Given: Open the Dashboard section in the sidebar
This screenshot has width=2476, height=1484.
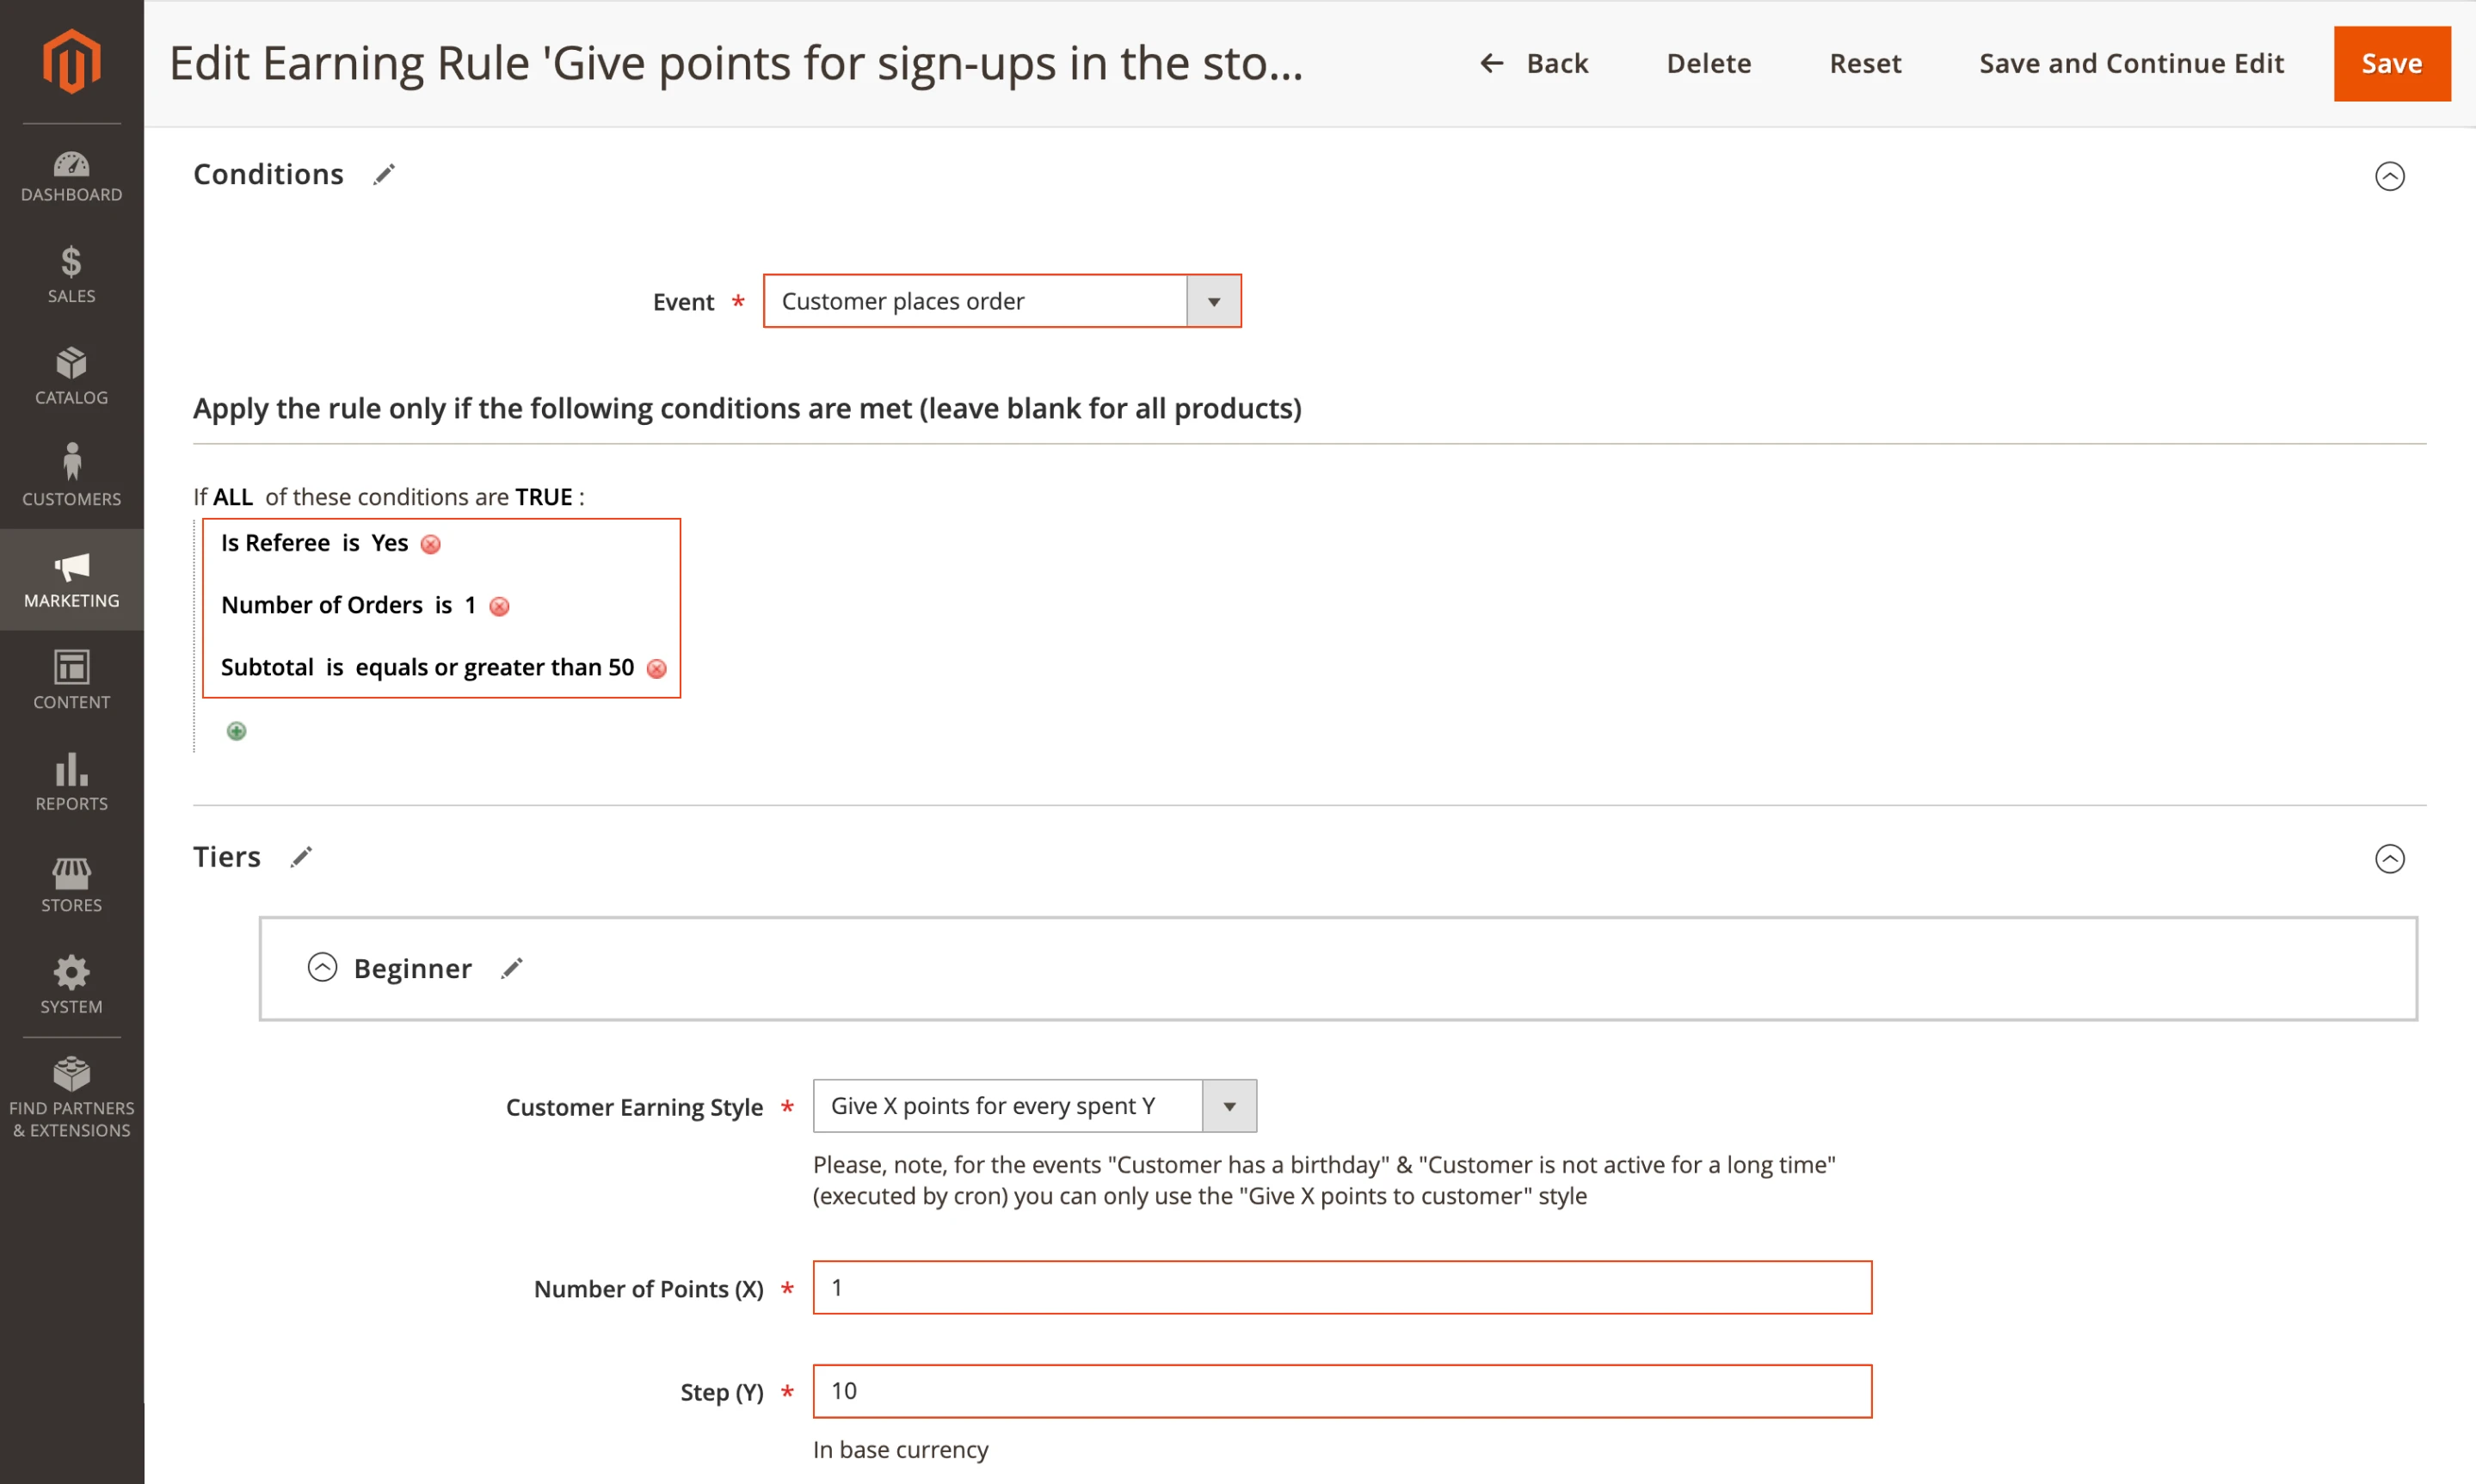Looking at the screenshot, I should [71, 175].
